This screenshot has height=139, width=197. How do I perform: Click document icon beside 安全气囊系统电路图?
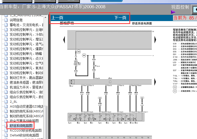(x=6, y=121)
